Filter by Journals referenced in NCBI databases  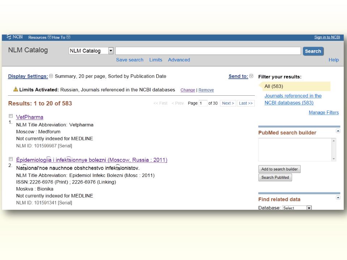point(293,99)
